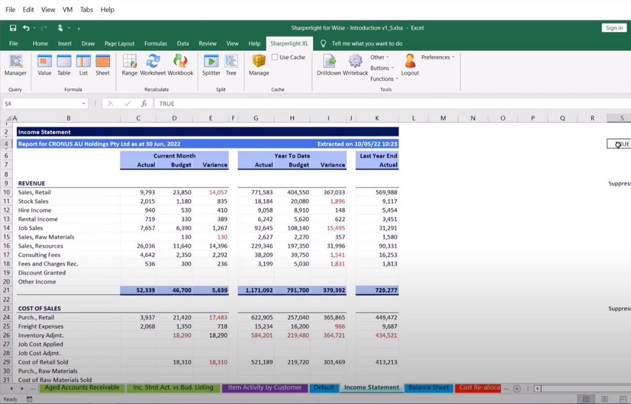
Task: Undo the last action
Action: pyautogui.click(x=26, y=28)
